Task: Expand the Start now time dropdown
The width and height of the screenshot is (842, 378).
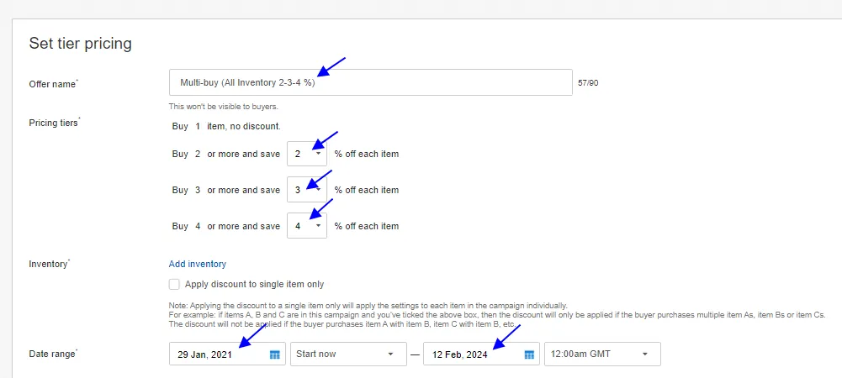Action: (x=348, y=354)
